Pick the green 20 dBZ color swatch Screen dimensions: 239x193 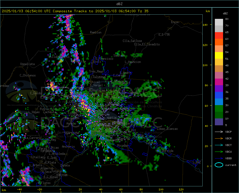tap(219, 109)
